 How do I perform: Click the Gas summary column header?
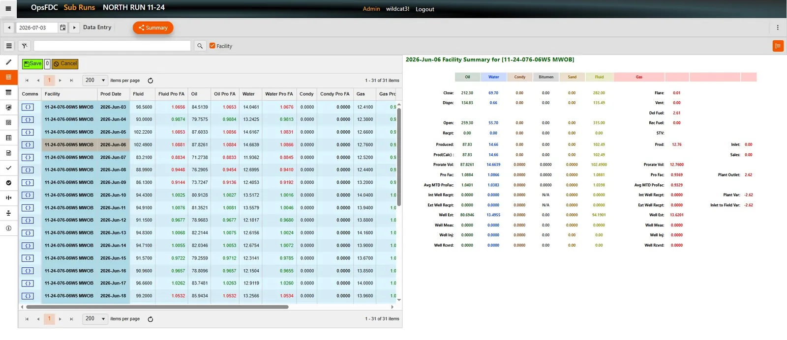tap(639, 77)
